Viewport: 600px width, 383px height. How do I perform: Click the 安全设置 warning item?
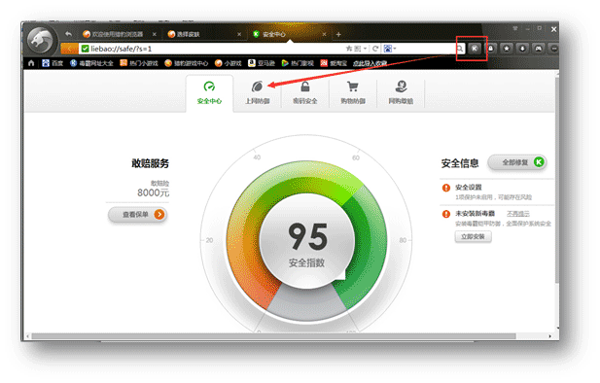point(497,191)
